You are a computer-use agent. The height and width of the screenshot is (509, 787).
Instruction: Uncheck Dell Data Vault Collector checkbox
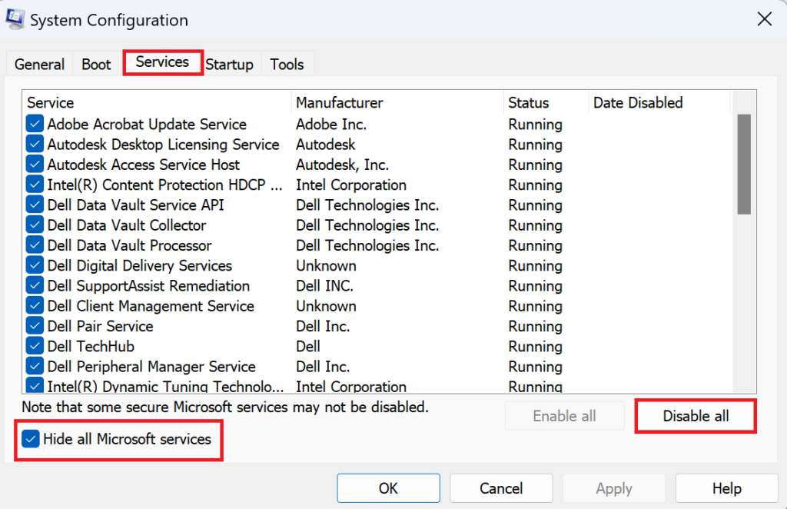click(35, 225)
